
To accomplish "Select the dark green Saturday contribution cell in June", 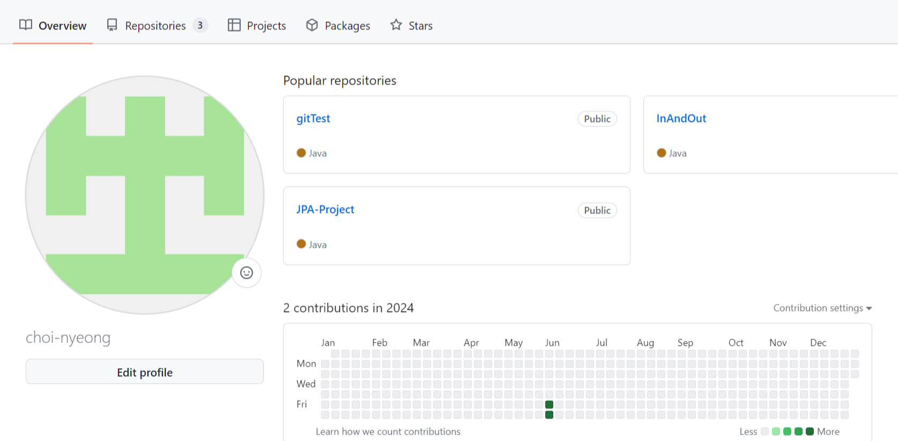I will [x=549, y=415].
